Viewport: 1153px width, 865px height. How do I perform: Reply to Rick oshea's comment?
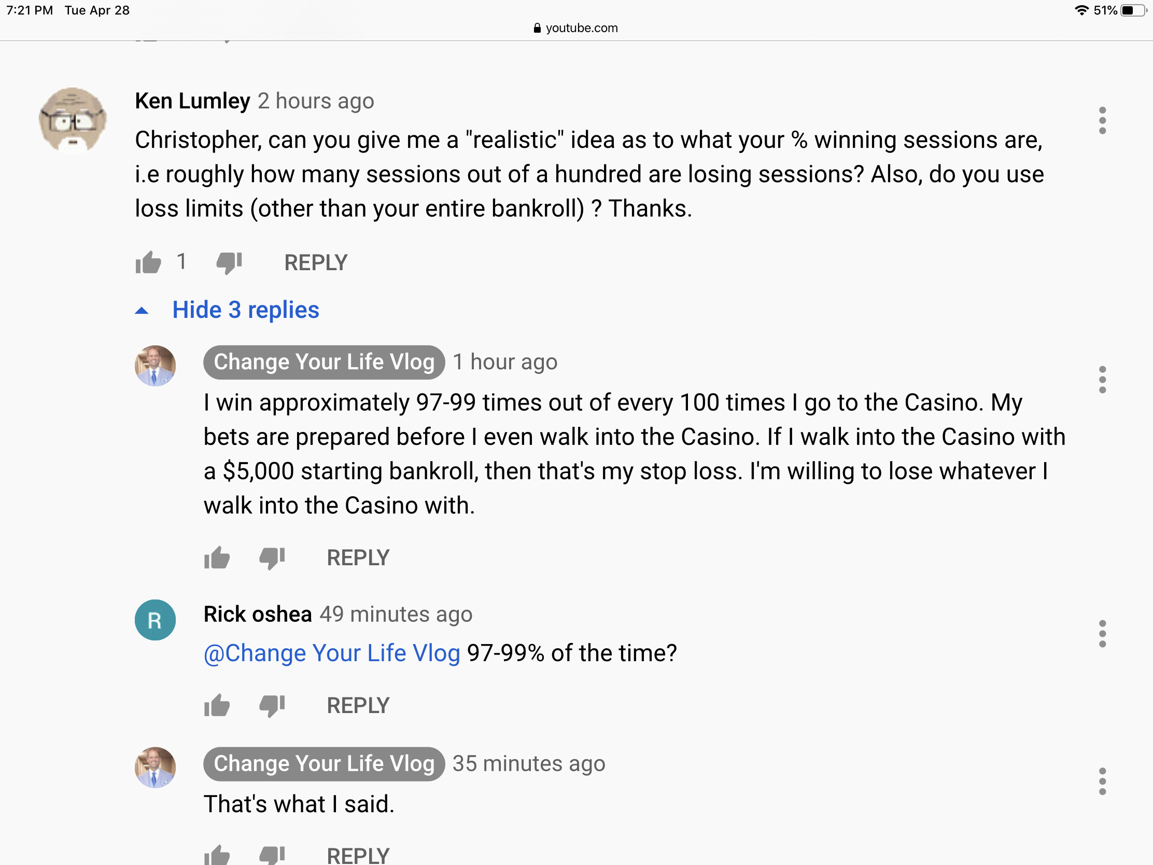358,706
